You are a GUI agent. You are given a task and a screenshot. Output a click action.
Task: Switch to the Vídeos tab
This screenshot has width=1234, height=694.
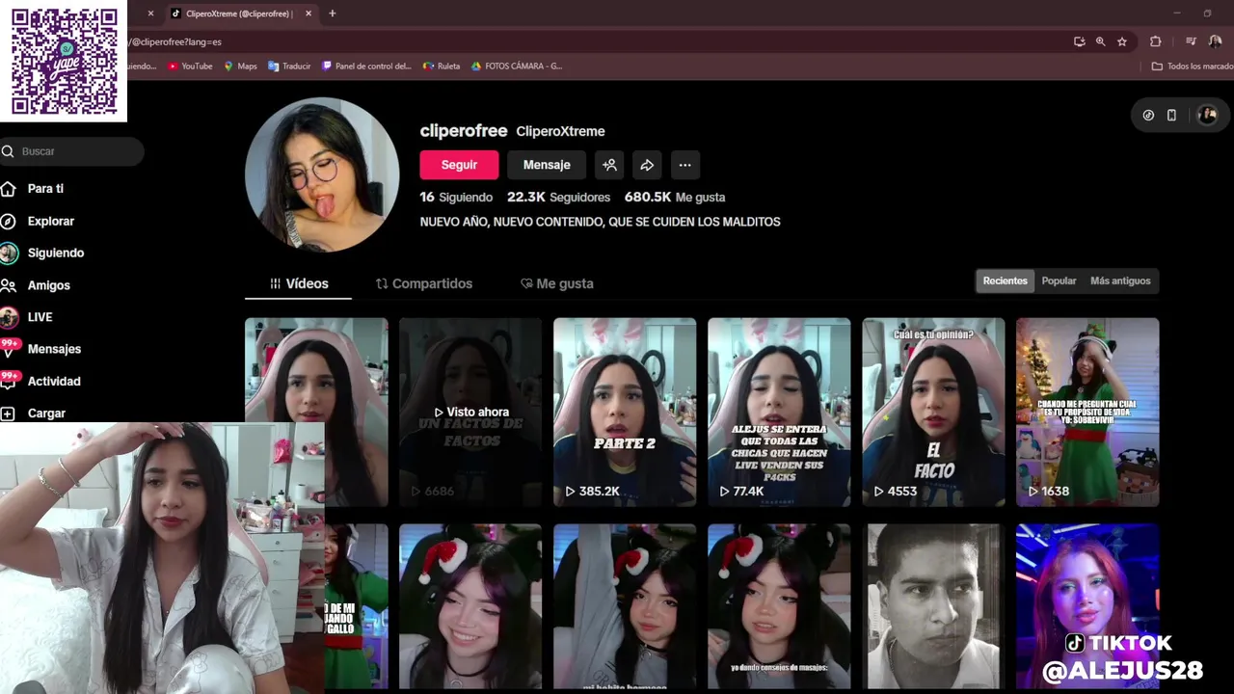point(299,283)
